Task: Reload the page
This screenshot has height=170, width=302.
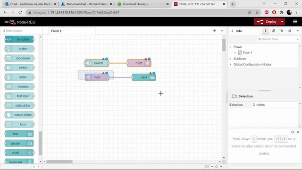Action: (x=20, y=12)
